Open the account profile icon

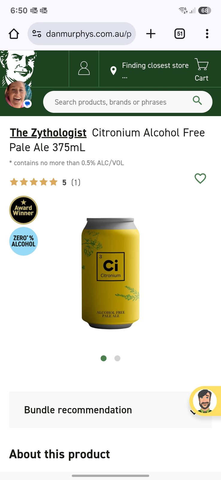coord(84,68)
